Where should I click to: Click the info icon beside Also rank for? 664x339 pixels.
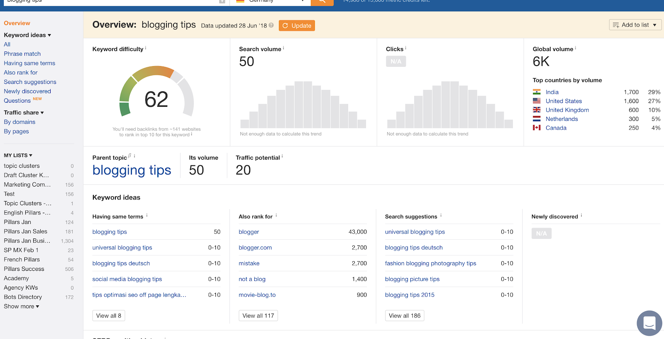pos(276,216)
